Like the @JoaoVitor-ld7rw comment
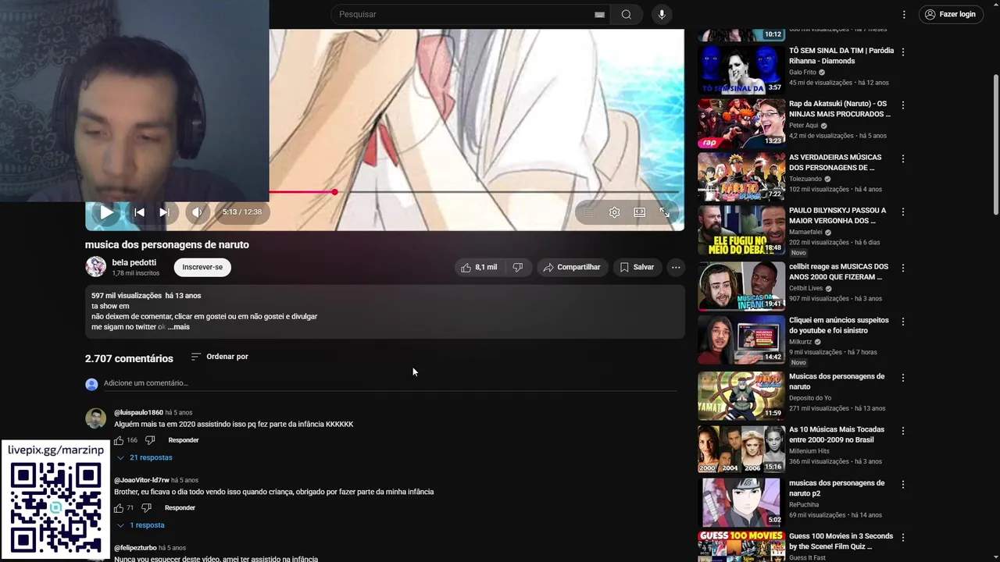This screenshot has height=562, width=1000. tap(119, 508)
